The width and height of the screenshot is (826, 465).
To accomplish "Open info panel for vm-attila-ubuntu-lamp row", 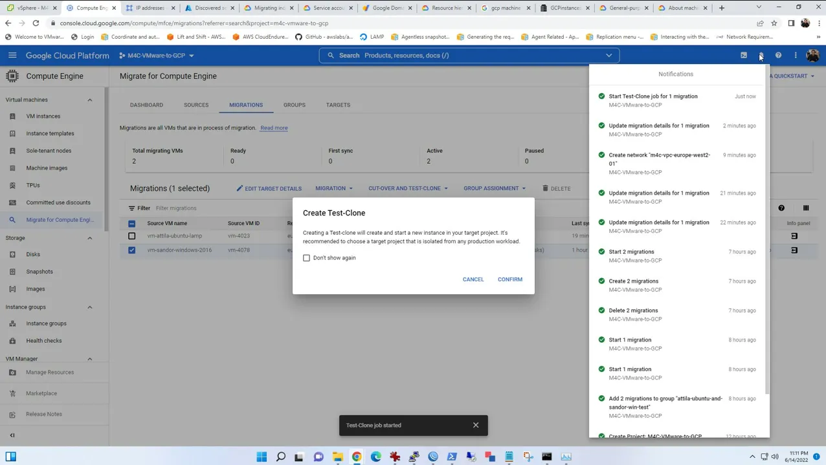I will click(x=794, y=236).
